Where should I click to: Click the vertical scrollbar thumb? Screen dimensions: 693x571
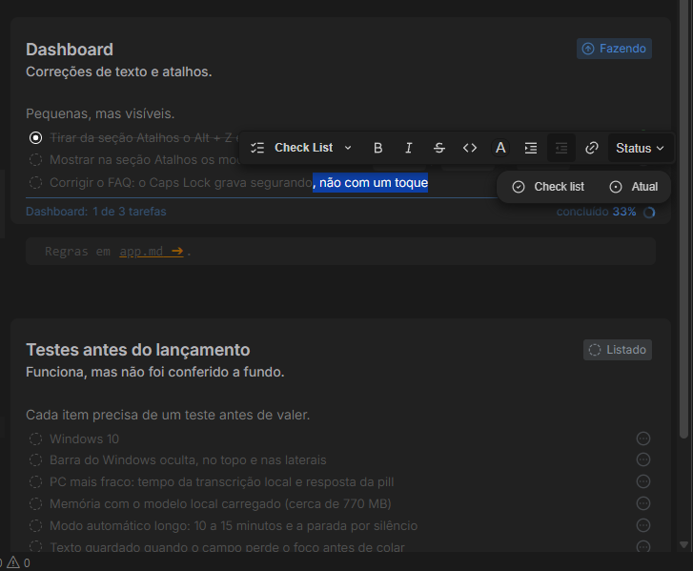point(683,218)
